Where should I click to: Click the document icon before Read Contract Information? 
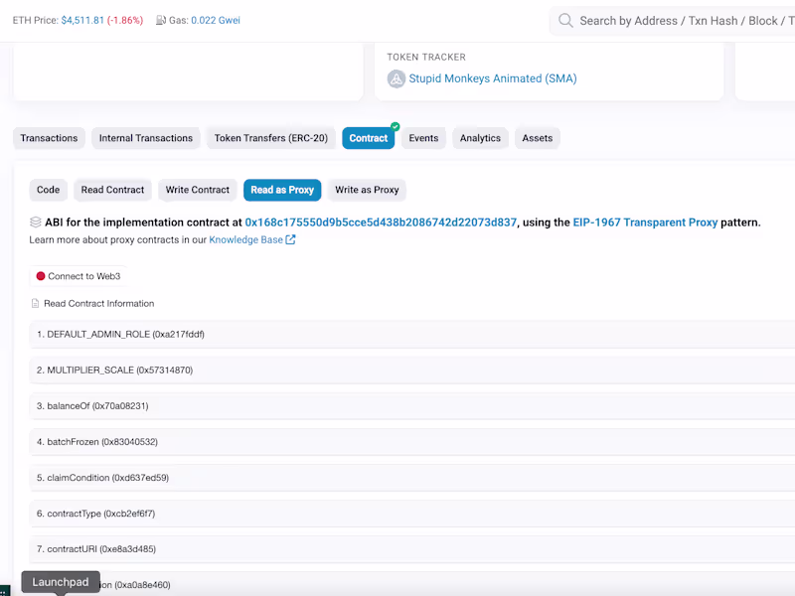pyautogui.click(x=35, y=303)
